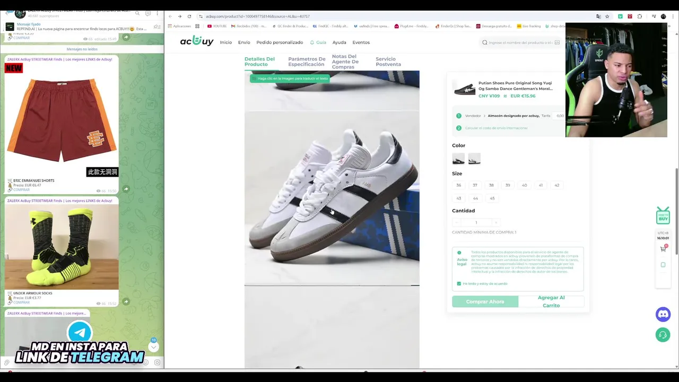This screenshot has width=679, height=382.
Task: Forward the Eric Emmanuel Shorts post
Action: [x=126, y=189]
